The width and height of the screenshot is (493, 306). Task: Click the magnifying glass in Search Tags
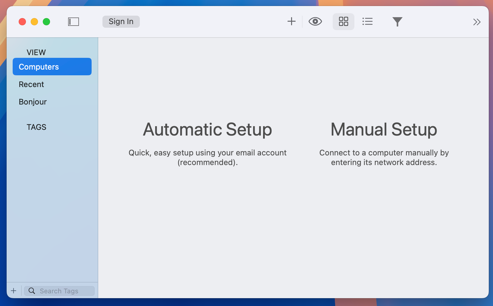(x=32, y=291)
